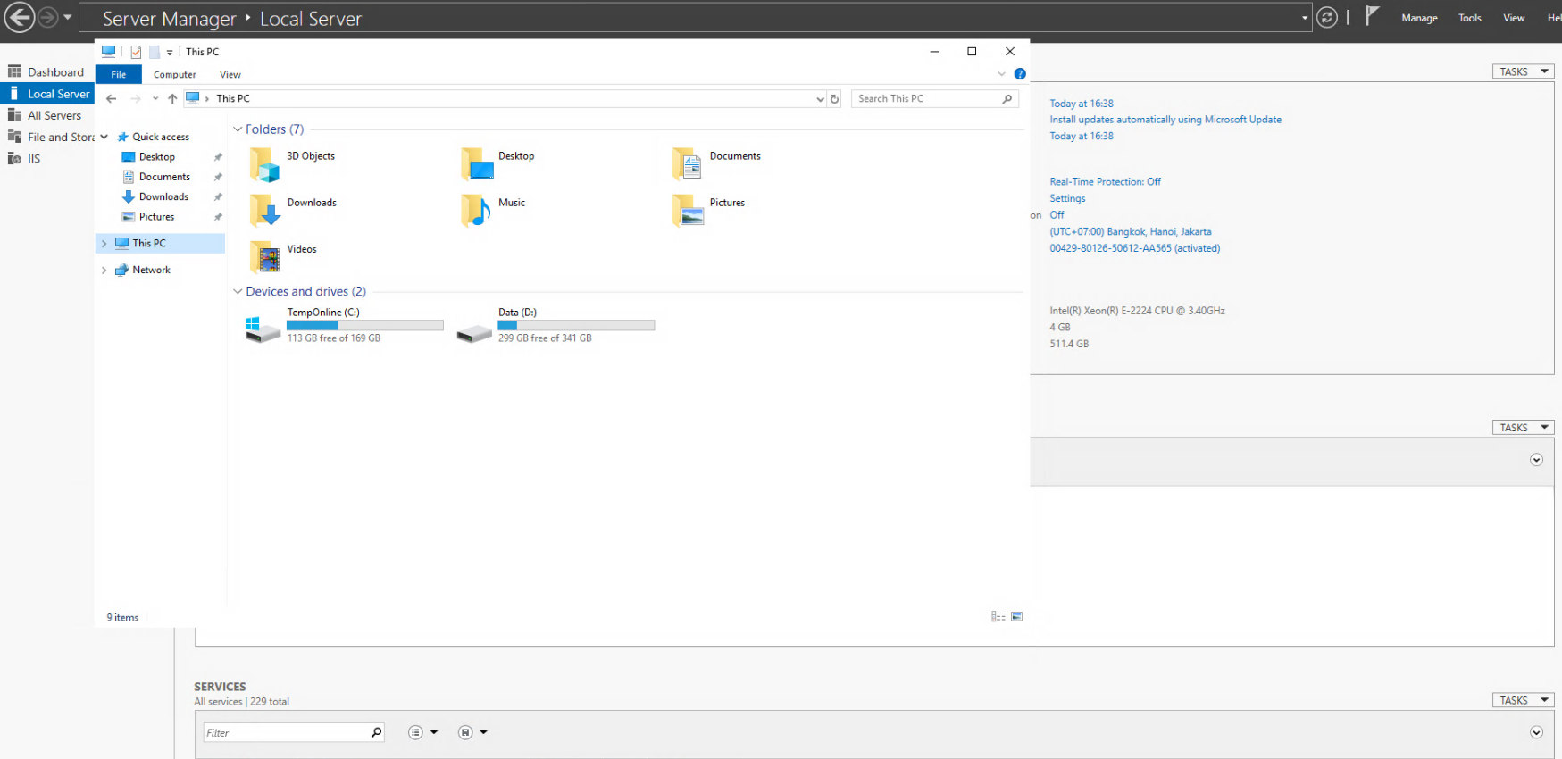Open the recent locations dropdown in Explorer
The width and height of the screenshot is (1562, 759).
point(155,99)
